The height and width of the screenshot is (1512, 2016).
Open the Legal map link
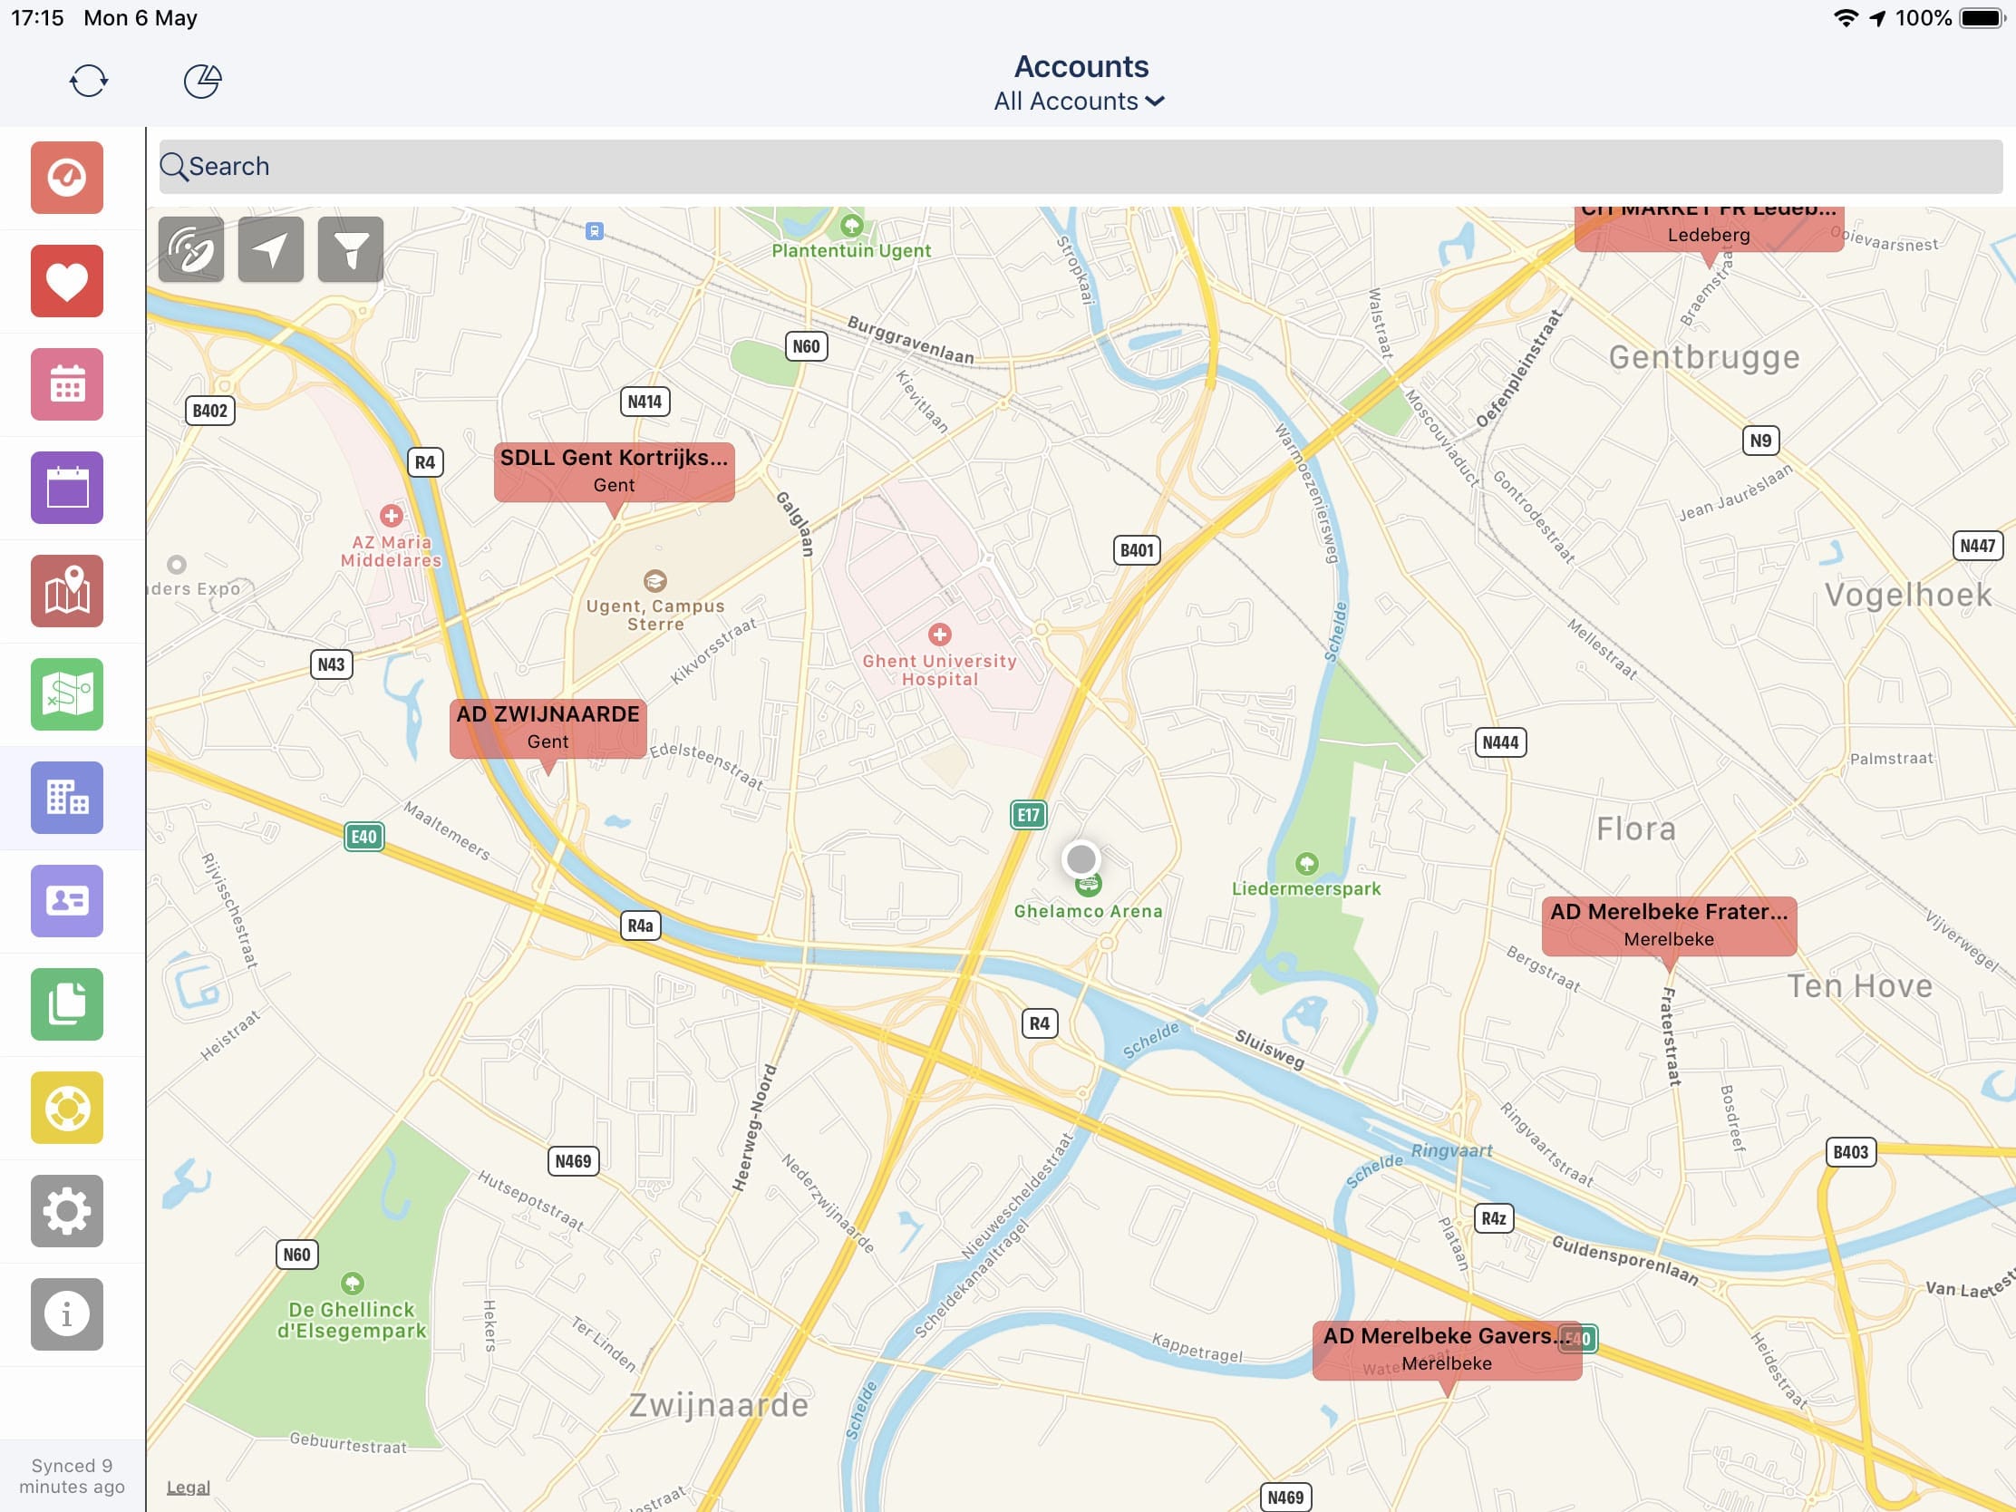(189, 1488)
